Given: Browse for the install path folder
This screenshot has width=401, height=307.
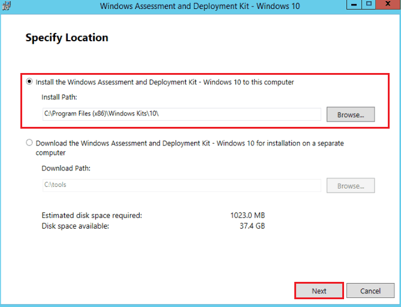Looking at the screenshot, I should point(351,114).
